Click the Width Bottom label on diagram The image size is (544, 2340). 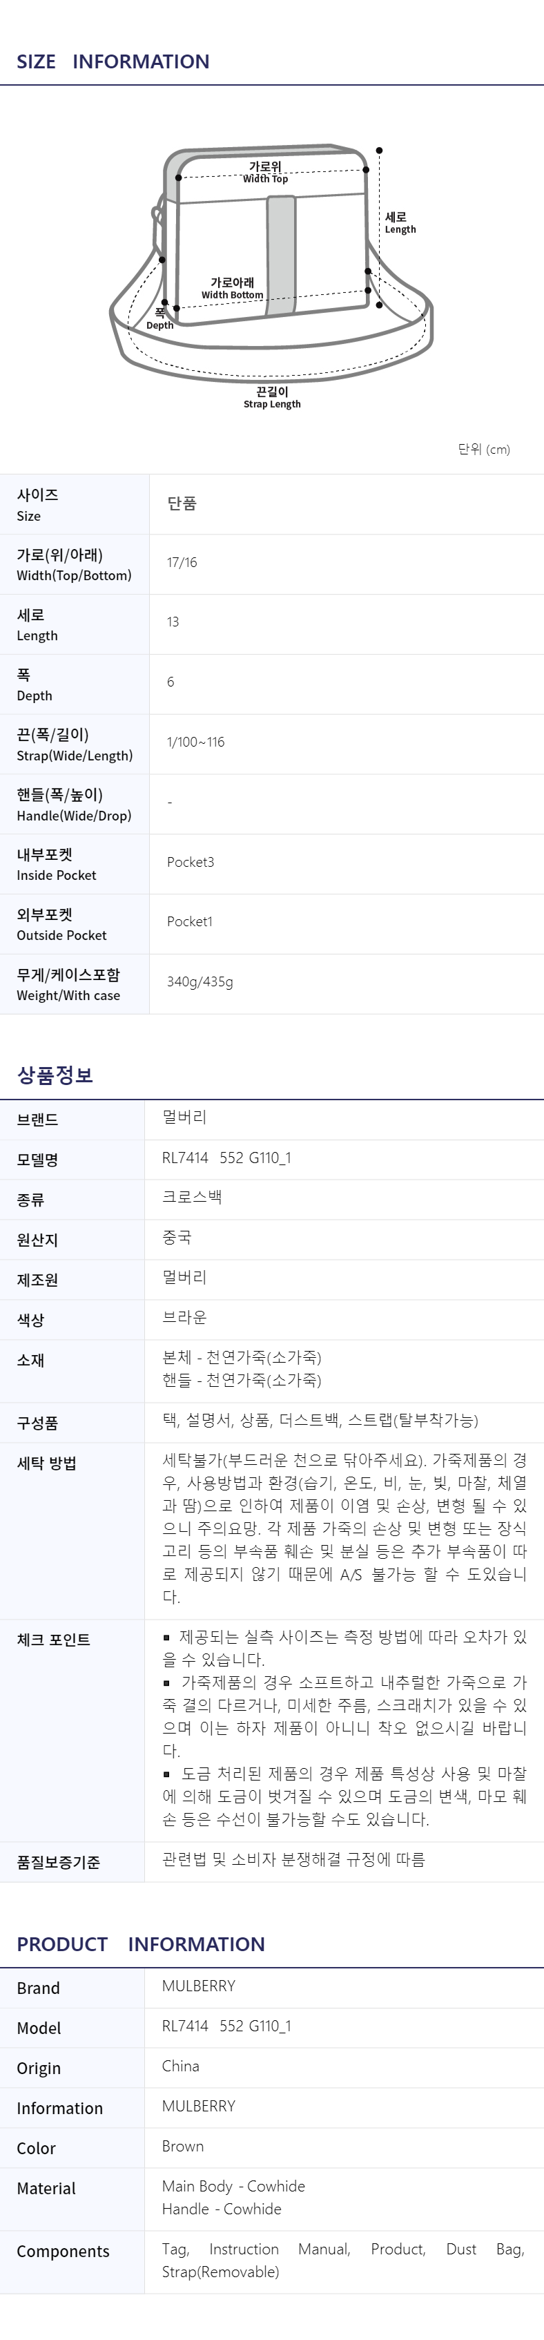pyautogui.click(x=233, y=288)
